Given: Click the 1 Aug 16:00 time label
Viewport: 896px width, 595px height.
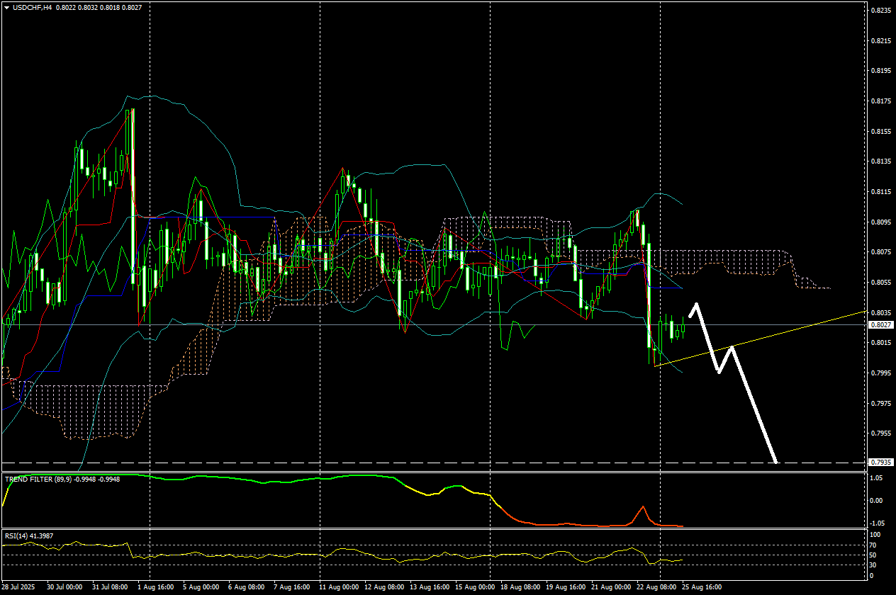Looking at the screenshot, I should tap(155, 587).
